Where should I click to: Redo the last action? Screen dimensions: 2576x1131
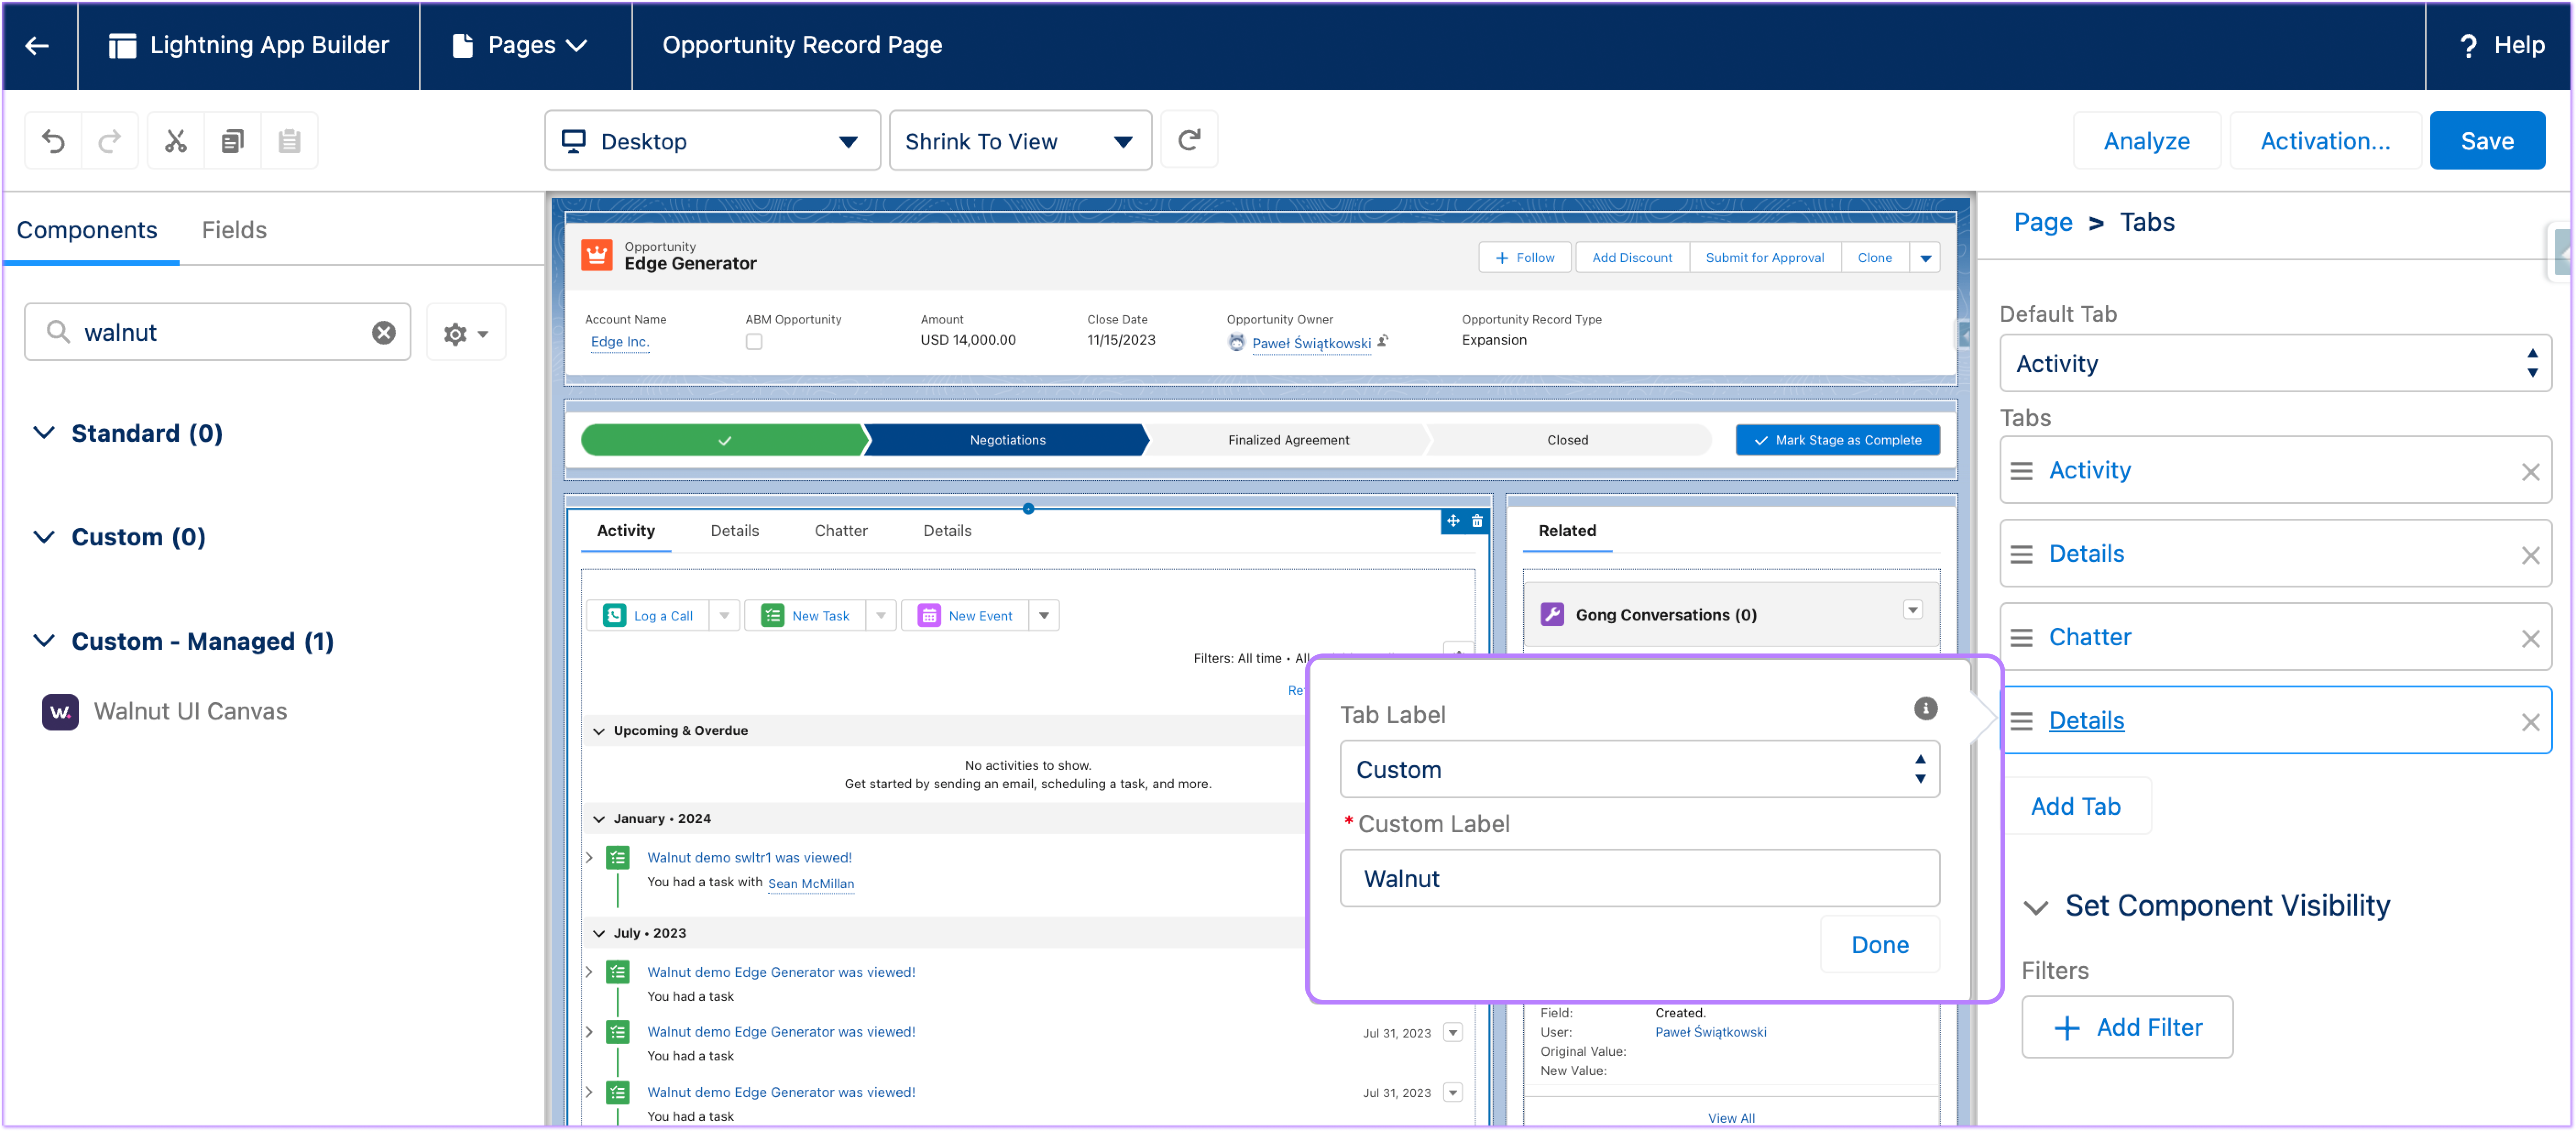click(110, 141)
